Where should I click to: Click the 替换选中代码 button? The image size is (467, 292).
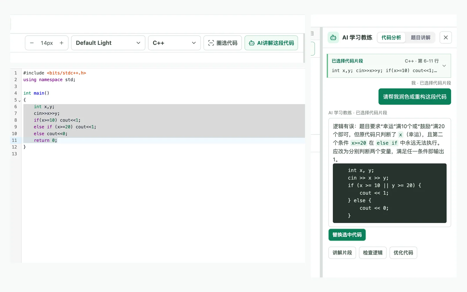pyautogui.click(x=347, y=235)
